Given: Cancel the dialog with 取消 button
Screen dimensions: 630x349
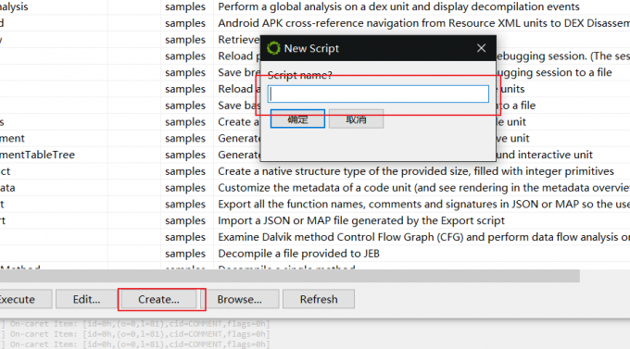Looking at the screenshot, I should pos(356,118).
